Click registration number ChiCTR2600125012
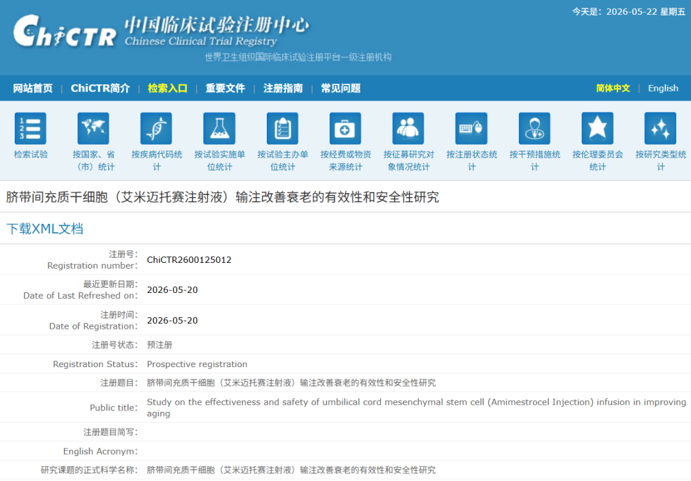The image size is (691, 481). coord(189,260)
